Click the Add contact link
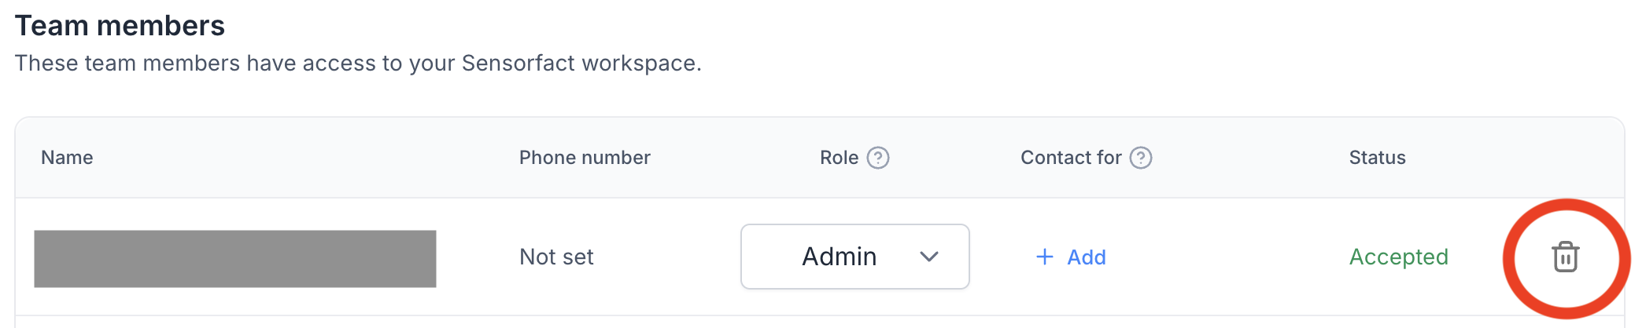1646x328 pixels. [x=1087, y=257]
